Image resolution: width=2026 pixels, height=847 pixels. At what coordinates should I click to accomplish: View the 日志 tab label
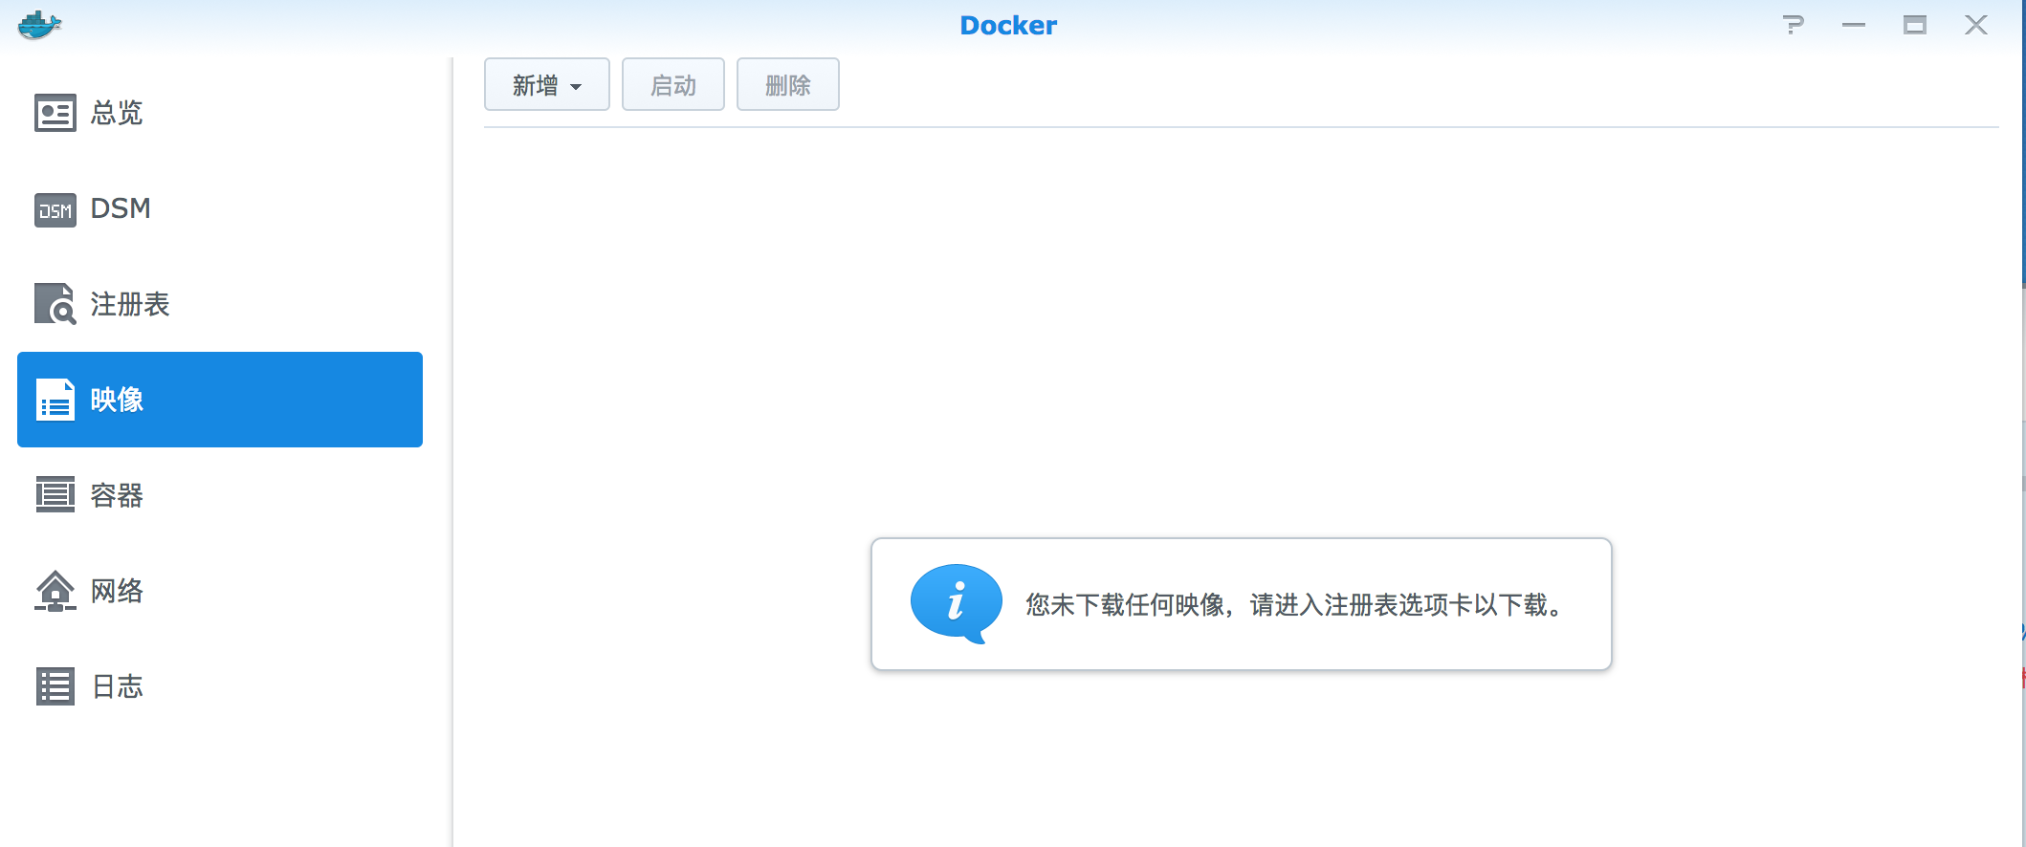click(117, 686)
